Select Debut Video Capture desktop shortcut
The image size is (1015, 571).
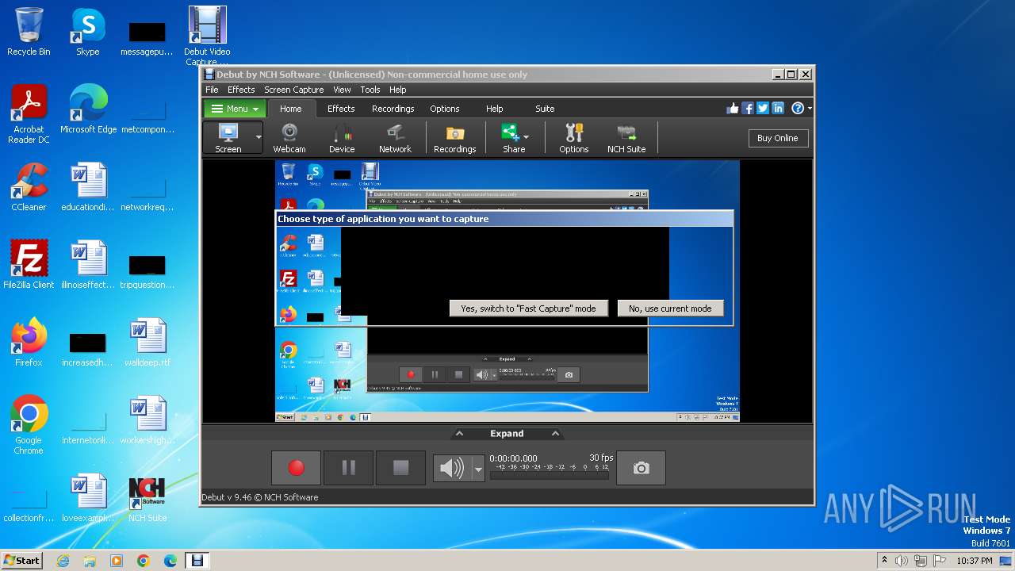[207, 36]
